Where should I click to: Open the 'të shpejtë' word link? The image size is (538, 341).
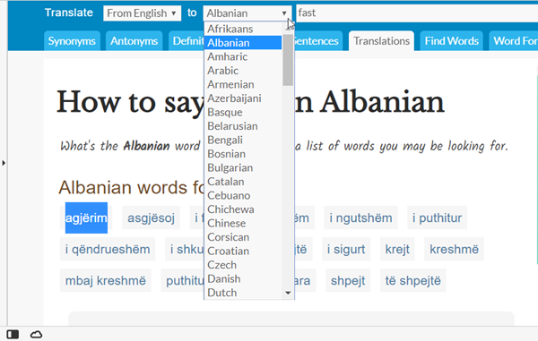[x=412, y=281]
